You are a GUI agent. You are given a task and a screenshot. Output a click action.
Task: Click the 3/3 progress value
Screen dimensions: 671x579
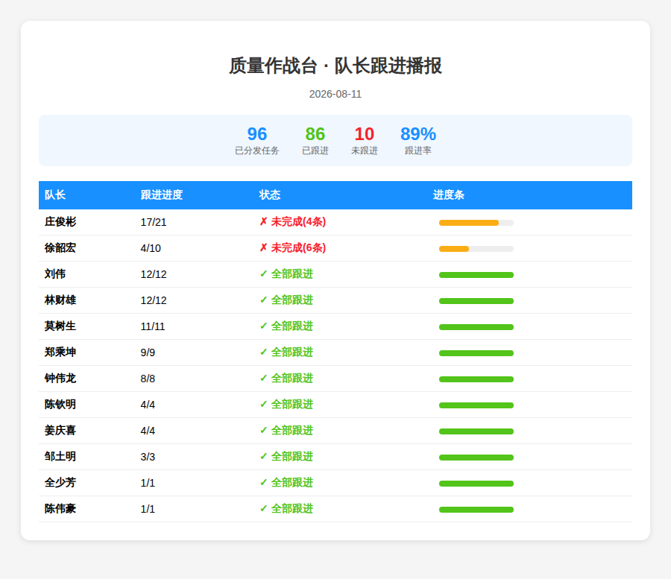tap(148, 457)
